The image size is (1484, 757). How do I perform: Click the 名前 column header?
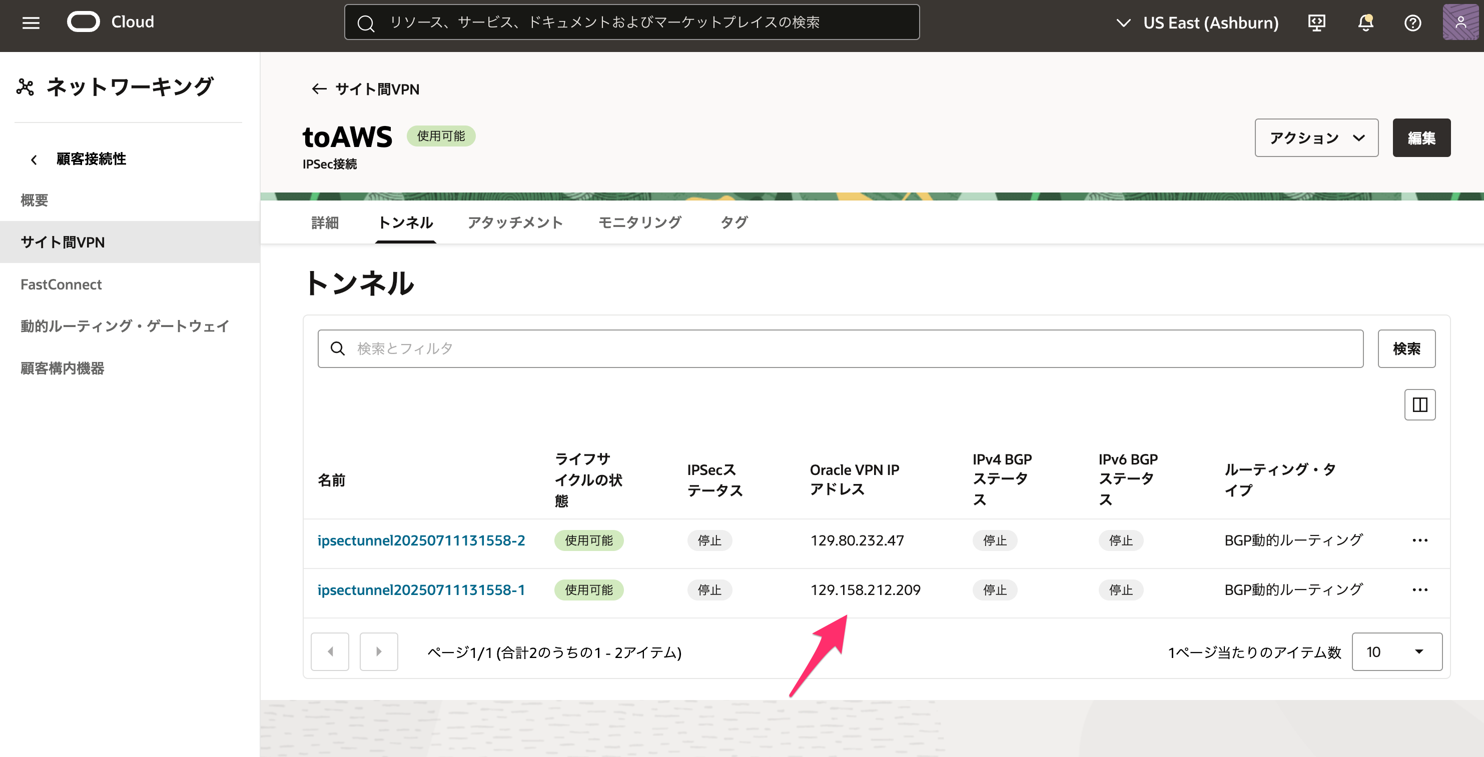pyautogui.click(x=331, y=480)
